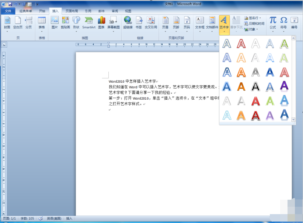Viewport: 303px width, 223px height.
Task: Switch to the Classic Menu (经典菜单) tab
Action: click(x=25, y=11)
